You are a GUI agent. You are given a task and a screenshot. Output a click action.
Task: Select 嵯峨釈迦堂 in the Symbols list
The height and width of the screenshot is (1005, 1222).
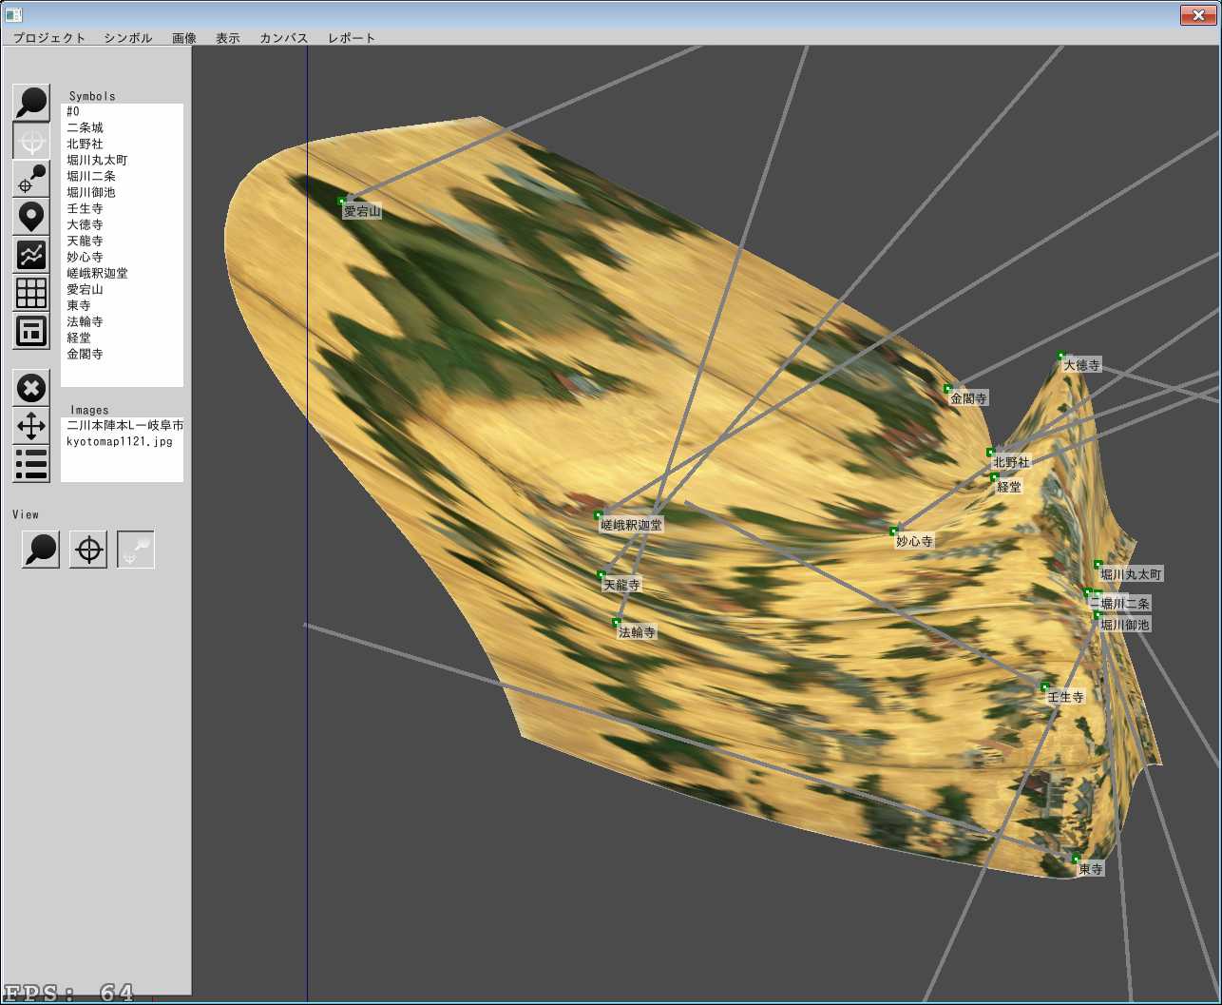pyautogui.click(x=122, y=273)
